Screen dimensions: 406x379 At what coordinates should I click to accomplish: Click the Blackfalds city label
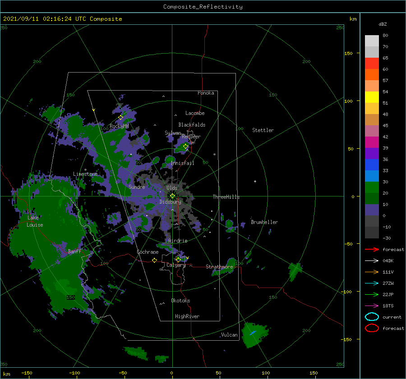[192, 125]
